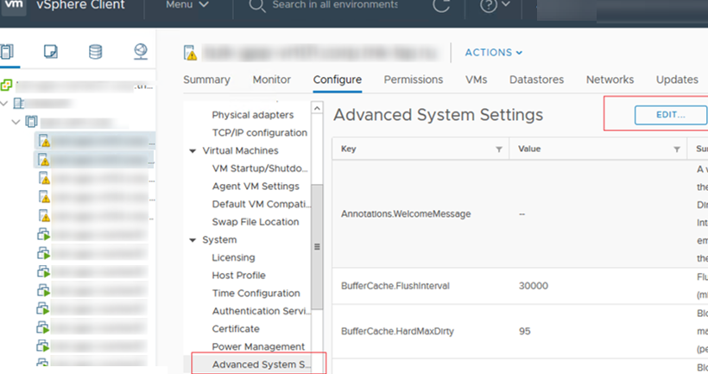708x374 pixels.
Task: Open the Storage inventory view
Action: point(95,52)
